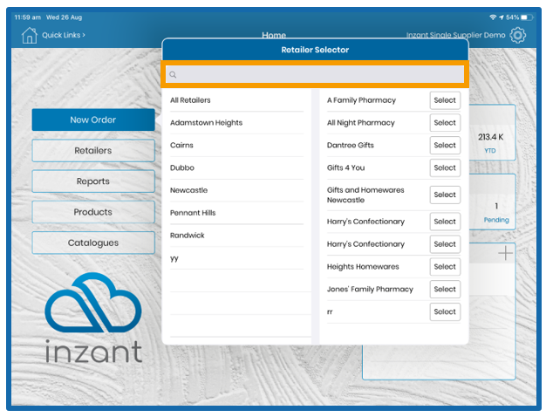
Task: Choose Adamstown Heights region
Action: pyautogui.click(x=236, y=123)
